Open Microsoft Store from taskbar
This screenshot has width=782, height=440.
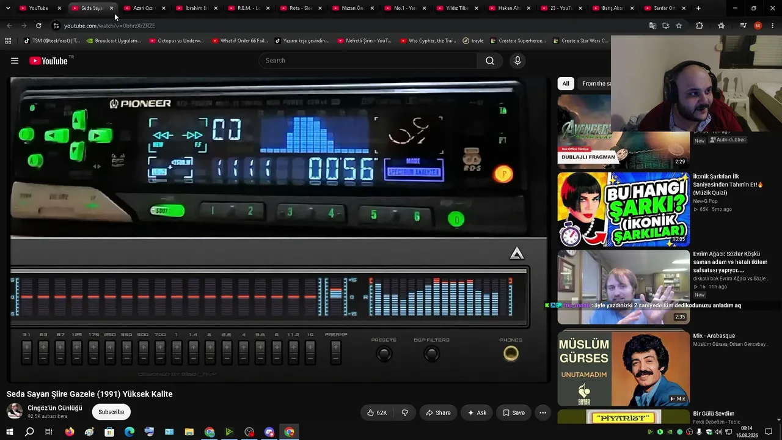pos(109,432)
